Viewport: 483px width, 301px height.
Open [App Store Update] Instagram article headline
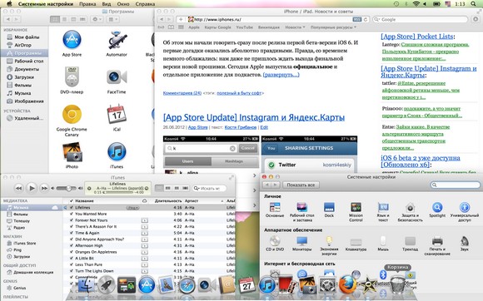(x=253, y=117)
